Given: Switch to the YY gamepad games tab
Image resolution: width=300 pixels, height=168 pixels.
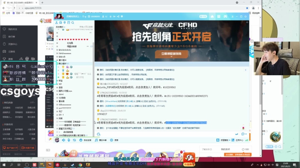Looking at the screenshot, I should click(225, 16).
